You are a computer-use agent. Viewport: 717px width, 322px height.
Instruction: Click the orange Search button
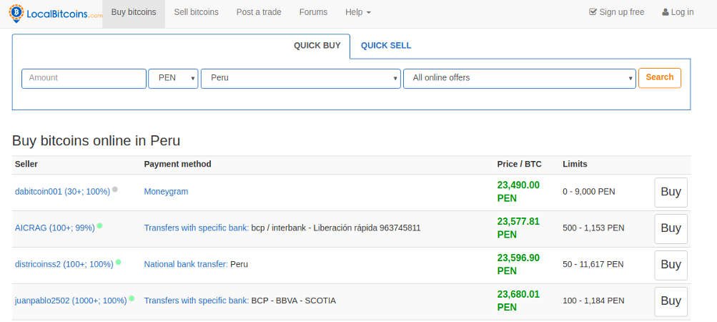click(659, 78)
